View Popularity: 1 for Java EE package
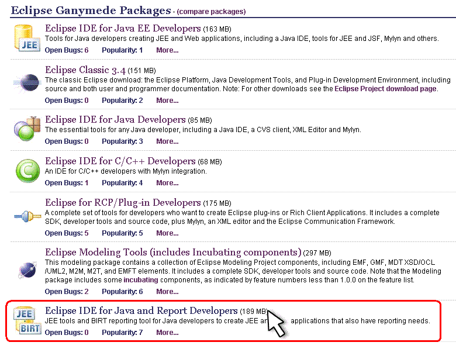 pos(122,50)
